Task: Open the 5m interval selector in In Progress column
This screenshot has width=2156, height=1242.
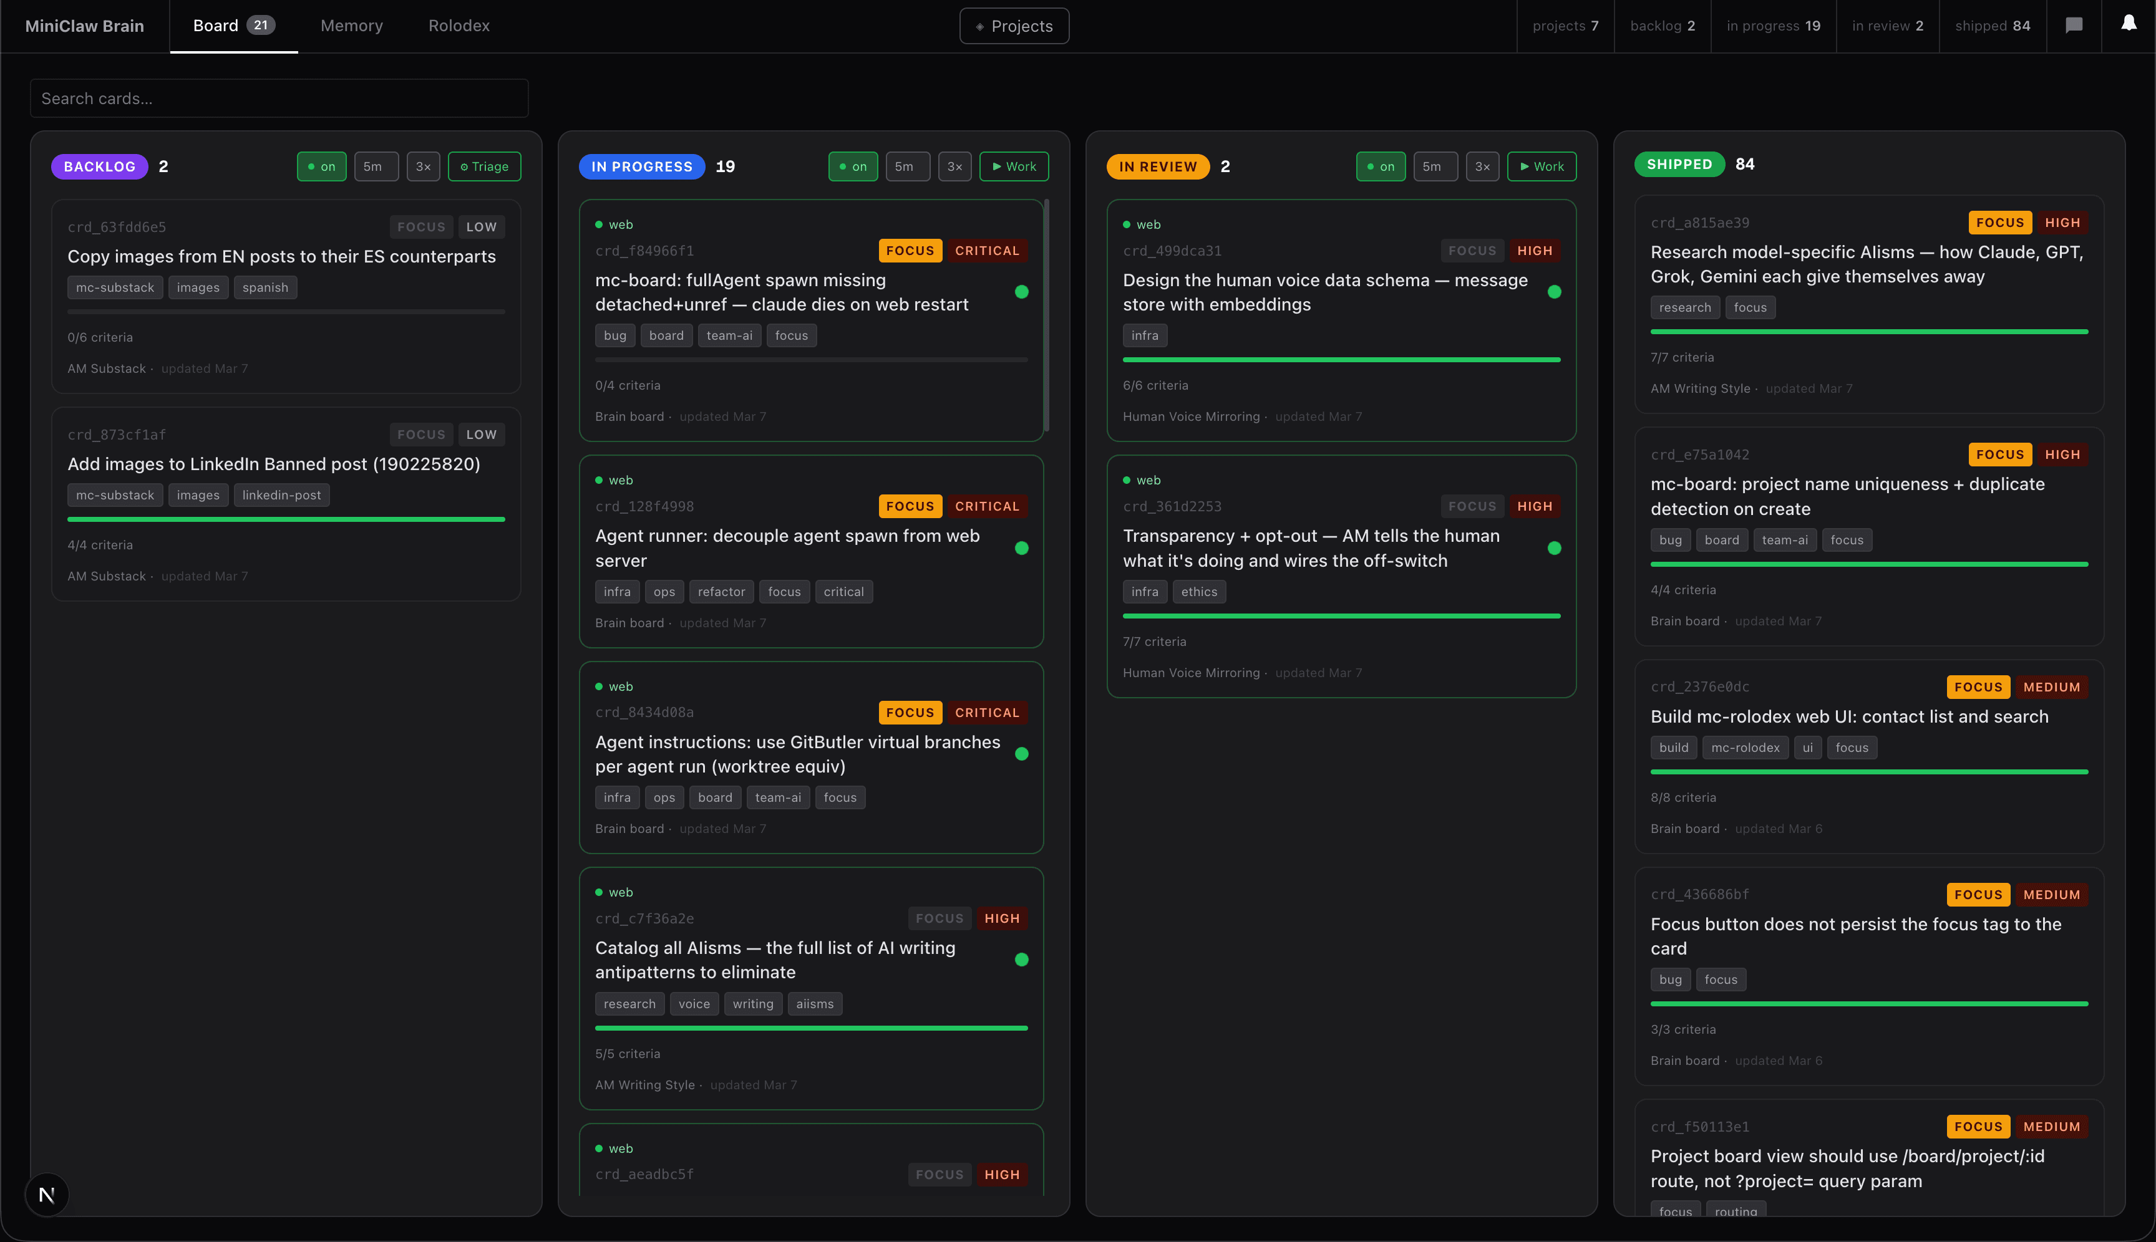Action: coord(907,166)
